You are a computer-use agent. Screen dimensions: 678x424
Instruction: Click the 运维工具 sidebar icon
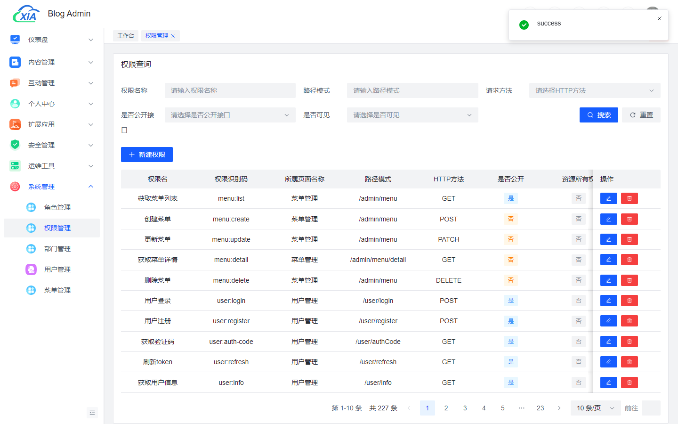pyautogui.click(x=15, y=166)
